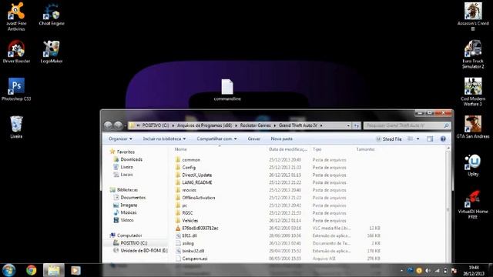Image resolution: width=493 pixels, height=277 pixels.
Task: Sort by Data de modificação column header
Action: pos(288,149)
